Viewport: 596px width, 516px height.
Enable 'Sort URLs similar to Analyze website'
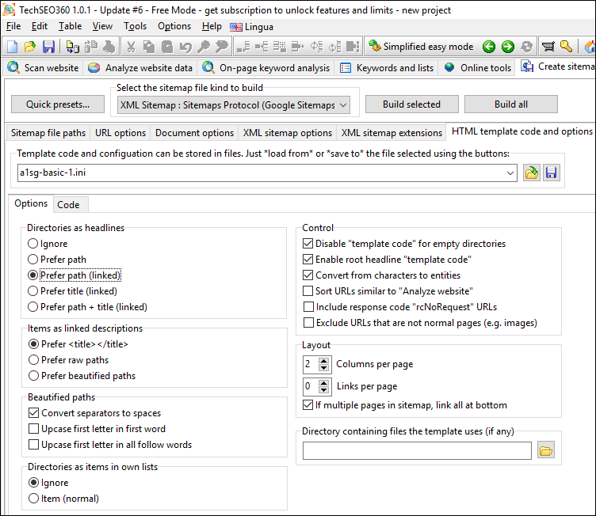point(308,291)
